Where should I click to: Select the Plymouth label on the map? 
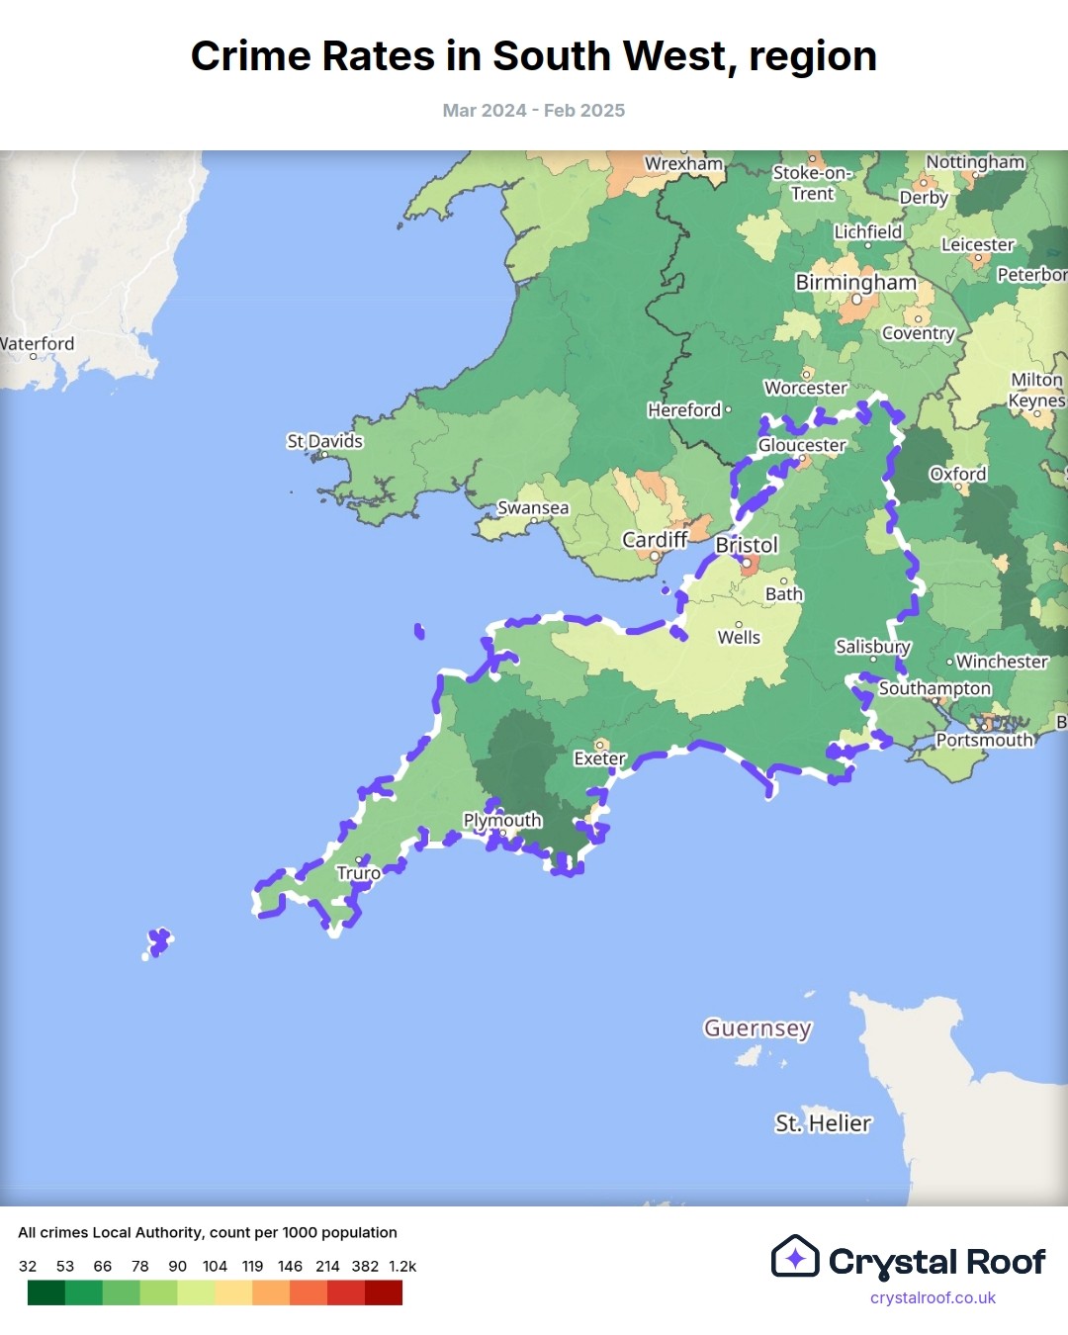tap(502, 820)
